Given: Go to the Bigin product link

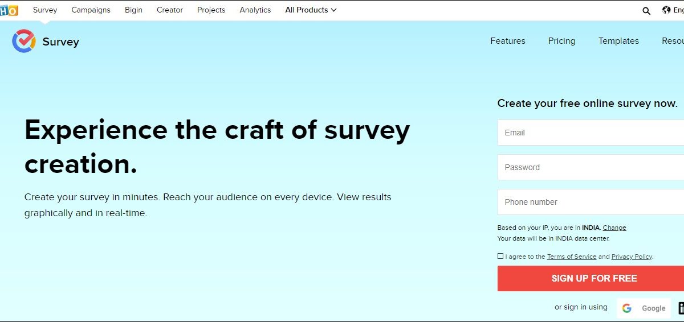Looking at the screenshot, I should 133,10.
